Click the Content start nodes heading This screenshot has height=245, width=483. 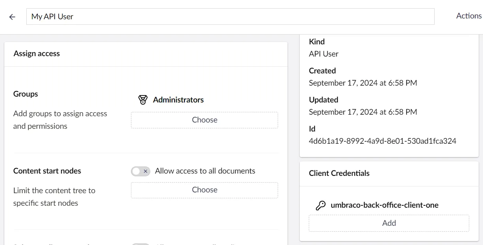pos(47,171)
